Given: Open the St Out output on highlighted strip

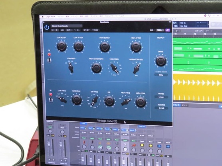Looking at the screenshot, I should tap(125, 135).
